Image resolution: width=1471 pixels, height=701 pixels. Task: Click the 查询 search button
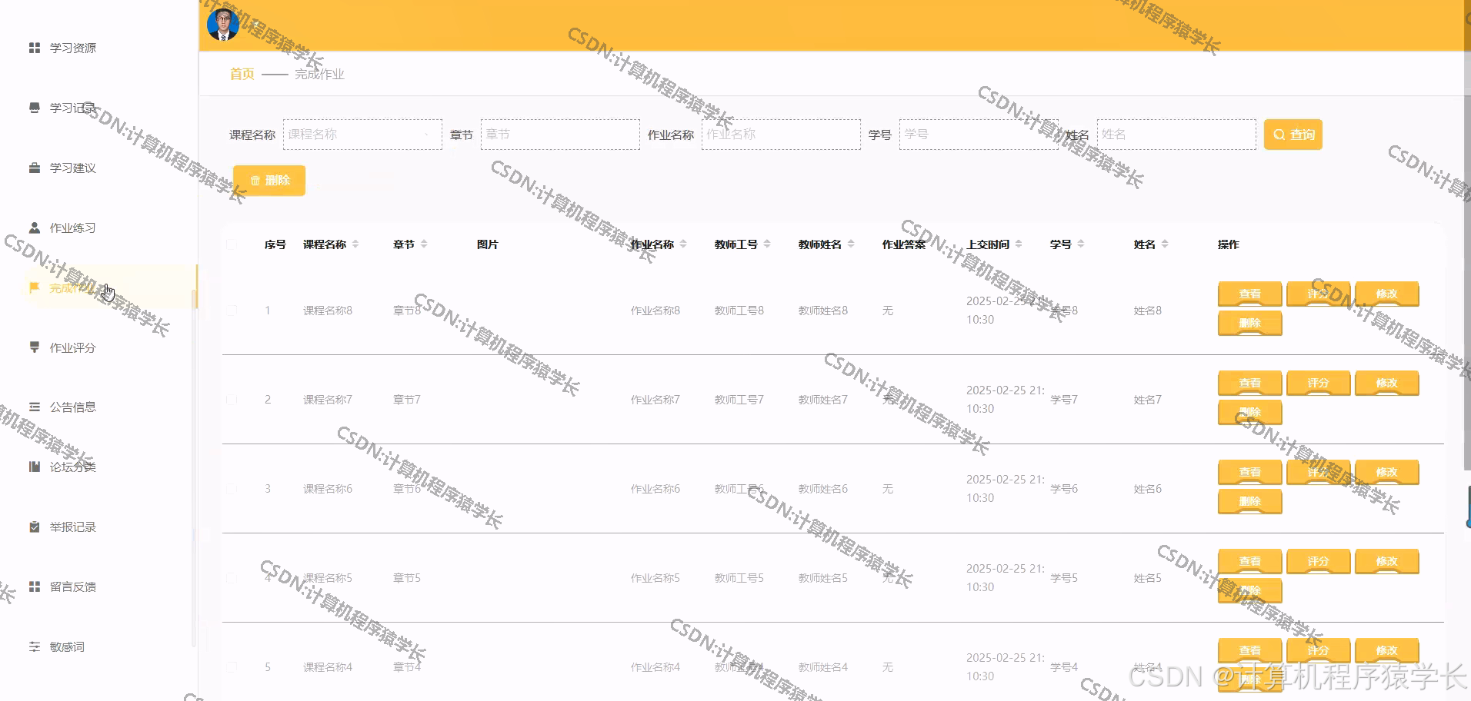pyautogui.click(x=1293, y=135)
